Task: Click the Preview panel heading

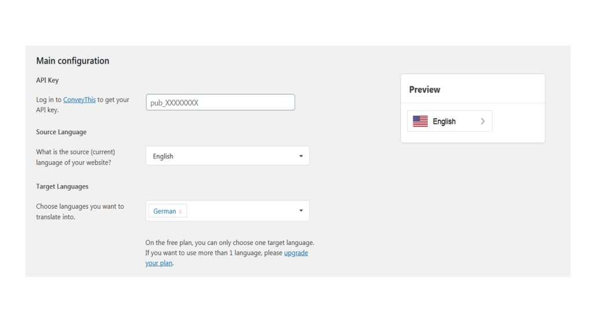Action: [425, 90]
